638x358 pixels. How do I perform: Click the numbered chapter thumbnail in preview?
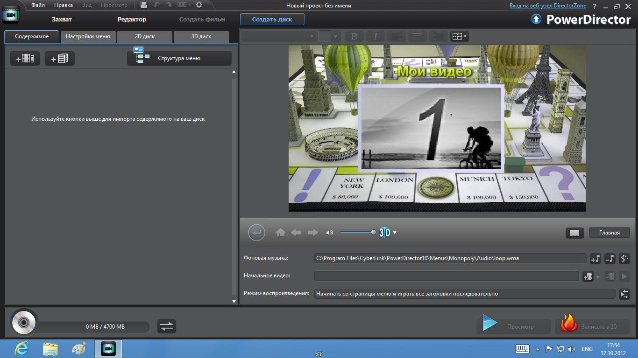click(431, 128)
